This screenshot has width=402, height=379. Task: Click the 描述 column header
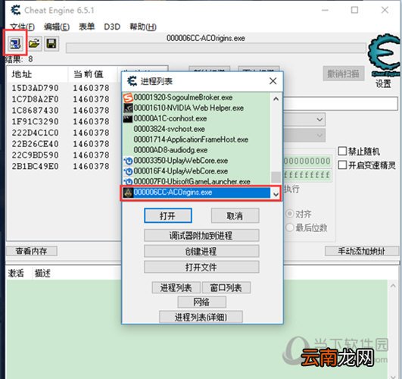pos(42,273)
